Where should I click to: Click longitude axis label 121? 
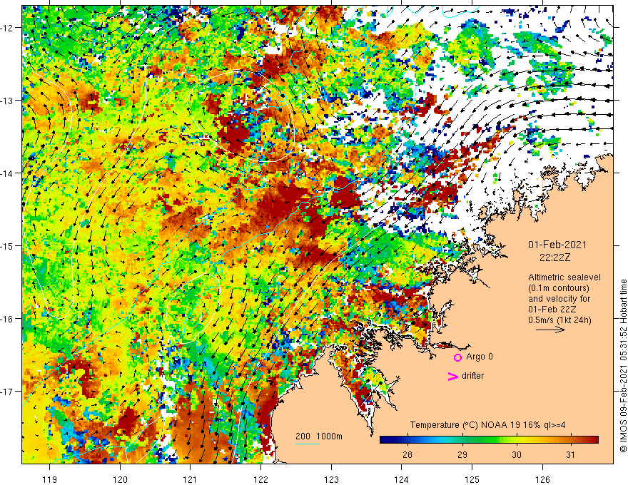pos(191,479)
